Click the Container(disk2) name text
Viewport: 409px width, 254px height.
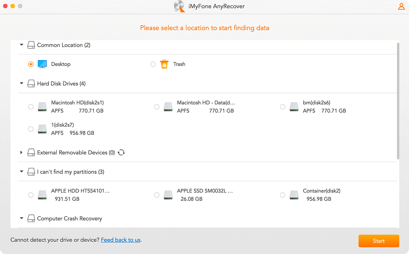coord(322,191)
